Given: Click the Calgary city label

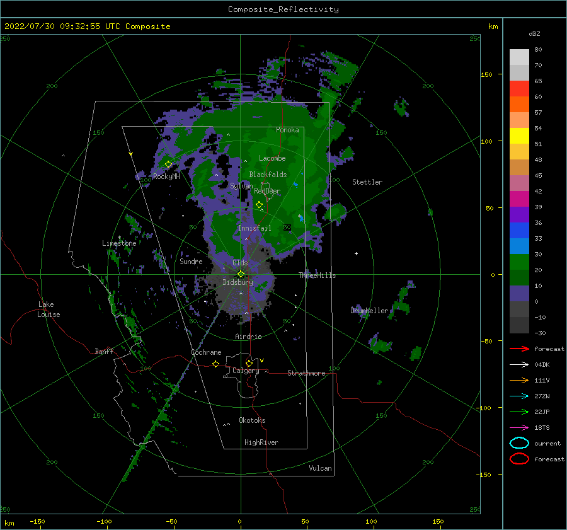Looking at the screenshot, I should (x=246, y=371).
